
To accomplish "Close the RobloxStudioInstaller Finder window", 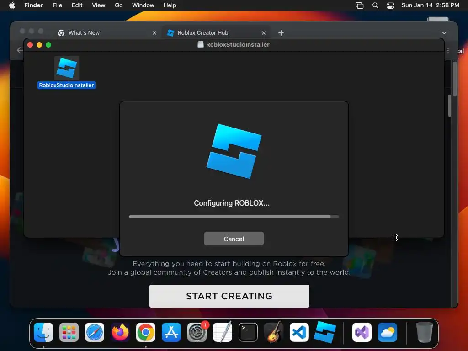I will [30, 45].
